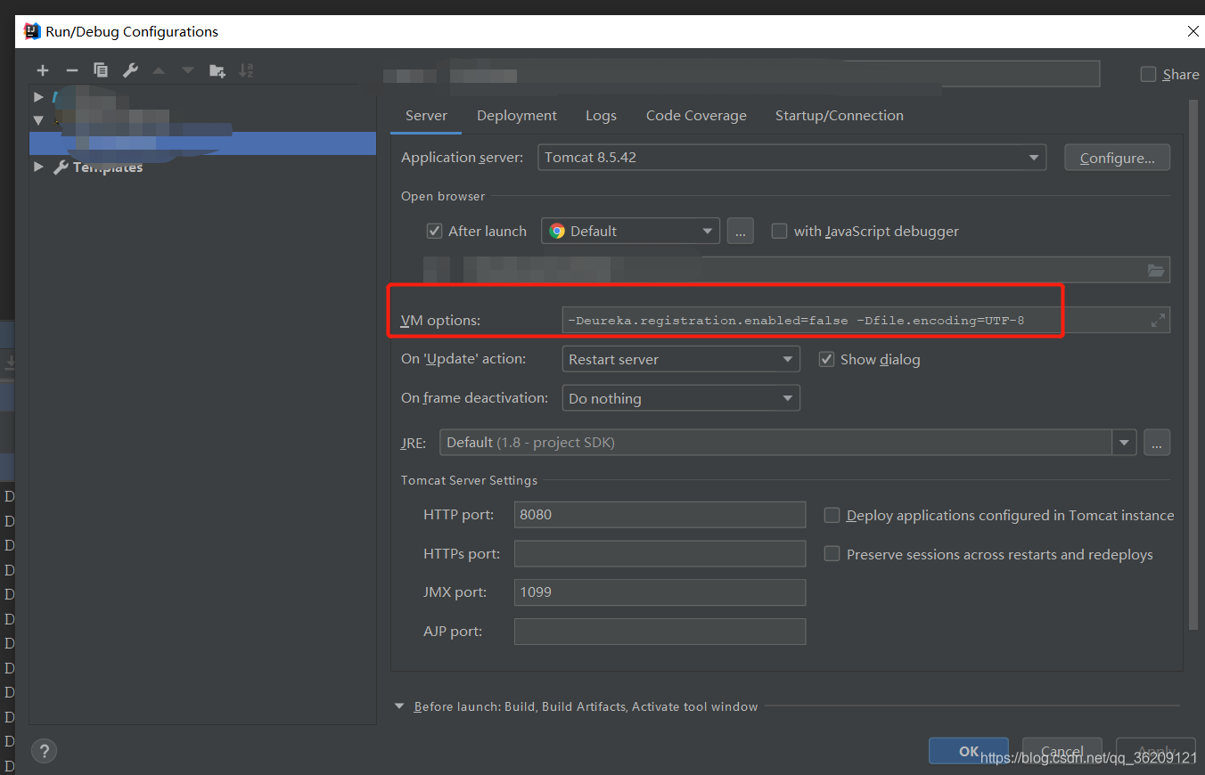The image size is (1205, 775).
Task: Copy the selected configuration
Action: (x=101, y=70)
